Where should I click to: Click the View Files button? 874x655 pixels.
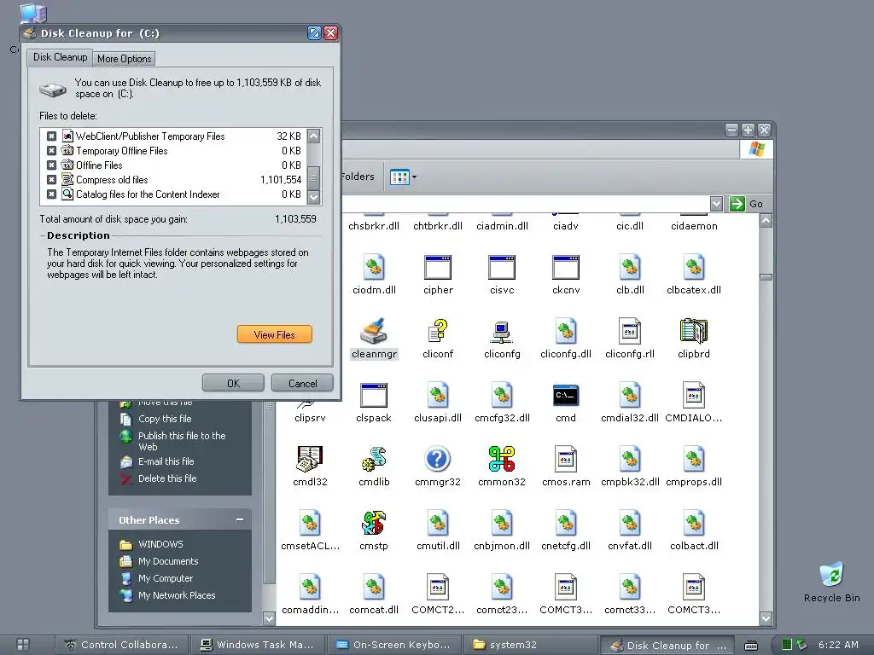(x=274, y=334)
